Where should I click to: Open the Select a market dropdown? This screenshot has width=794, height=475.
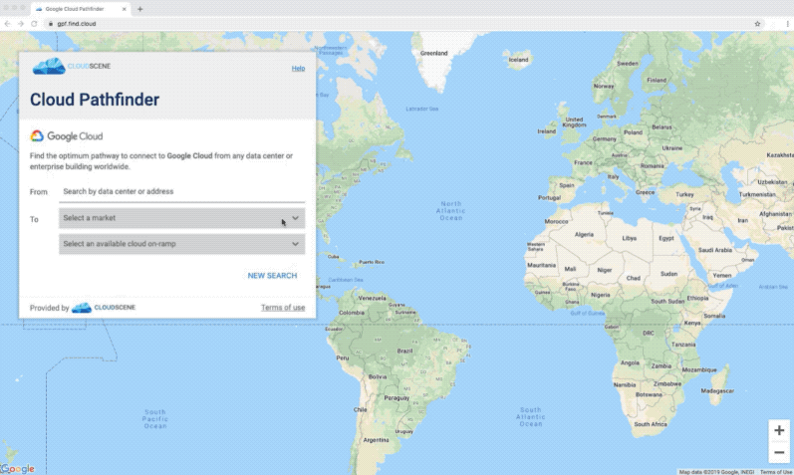181,218
